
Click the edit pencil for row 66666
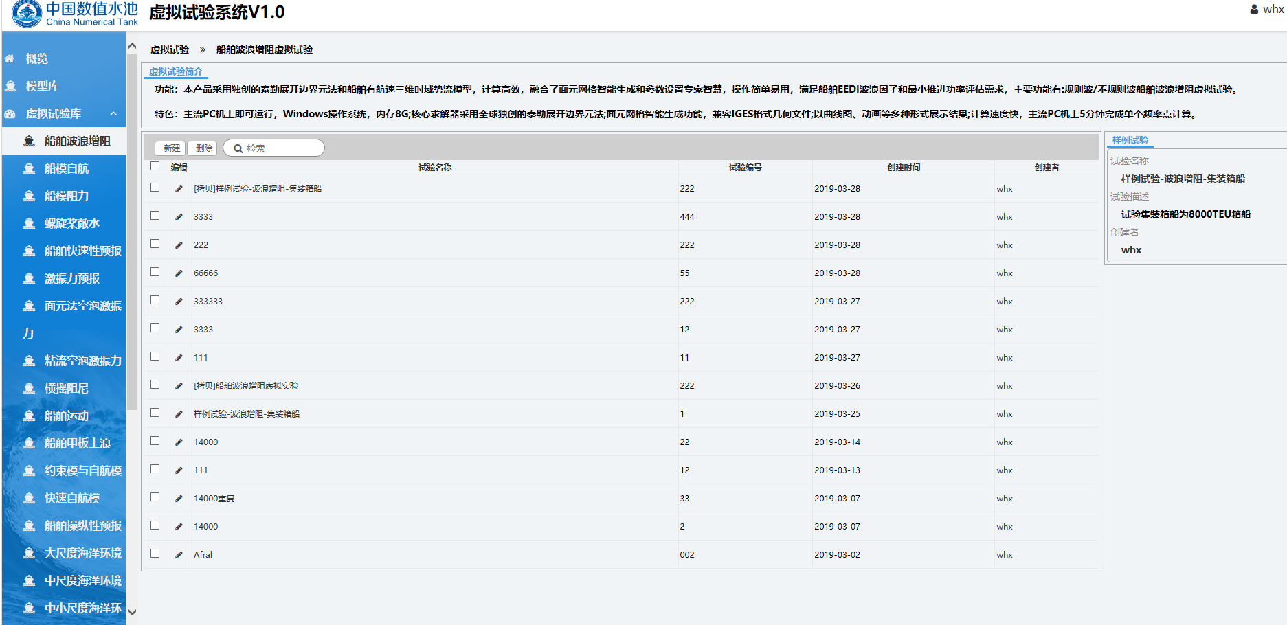(179, 273)
